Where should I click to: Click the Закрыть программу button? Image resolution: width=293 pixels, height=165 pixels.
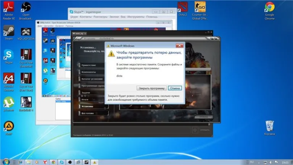point(151,88)
